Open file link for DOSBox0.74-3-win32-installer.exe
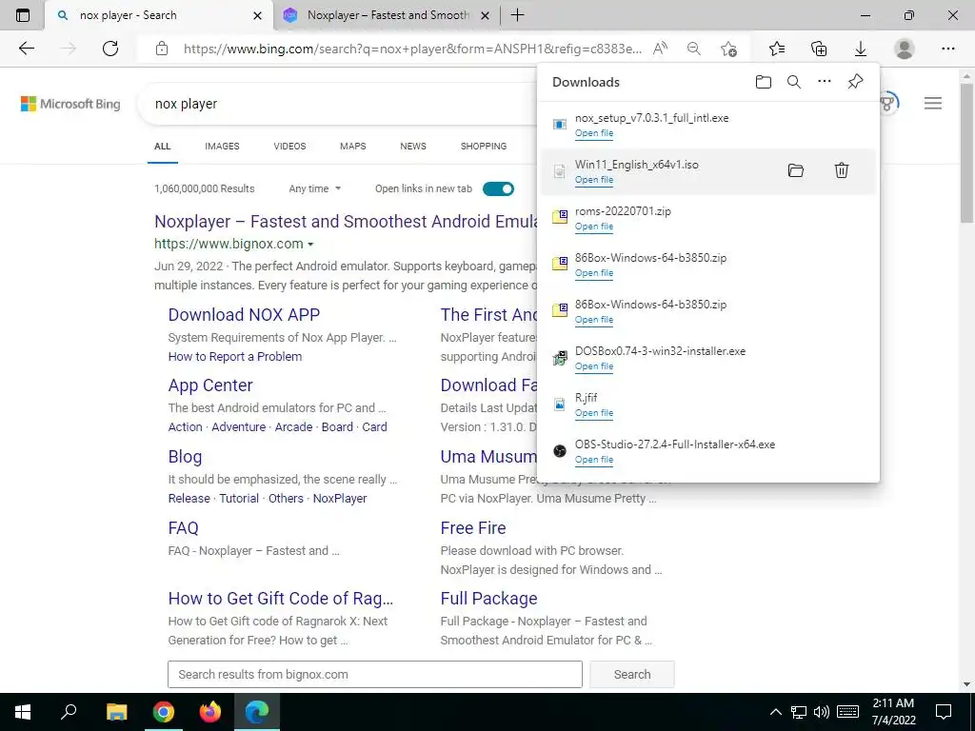The image size is (975, 731). [x=594, y=366]
